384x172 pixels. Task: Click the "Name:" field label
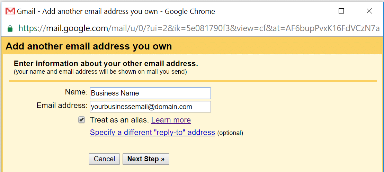click(x=76, y=92)
